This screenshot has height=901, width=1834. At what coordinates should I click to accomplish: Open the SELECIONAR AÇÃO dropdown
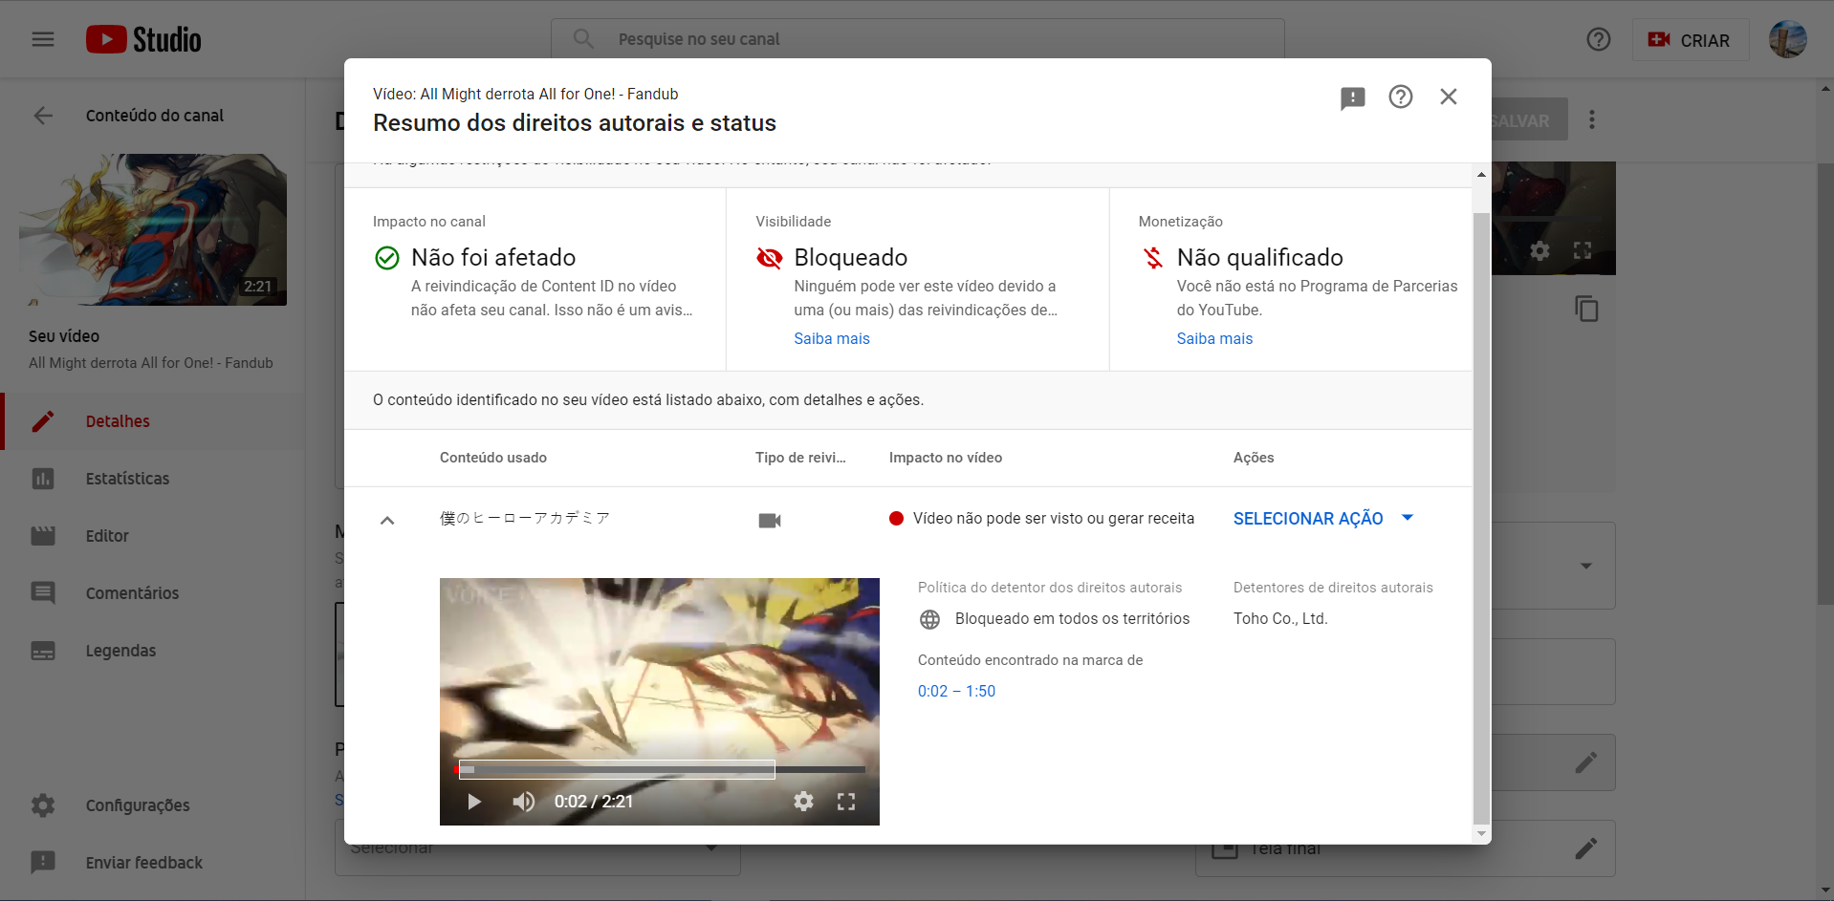pos(1322,518)
